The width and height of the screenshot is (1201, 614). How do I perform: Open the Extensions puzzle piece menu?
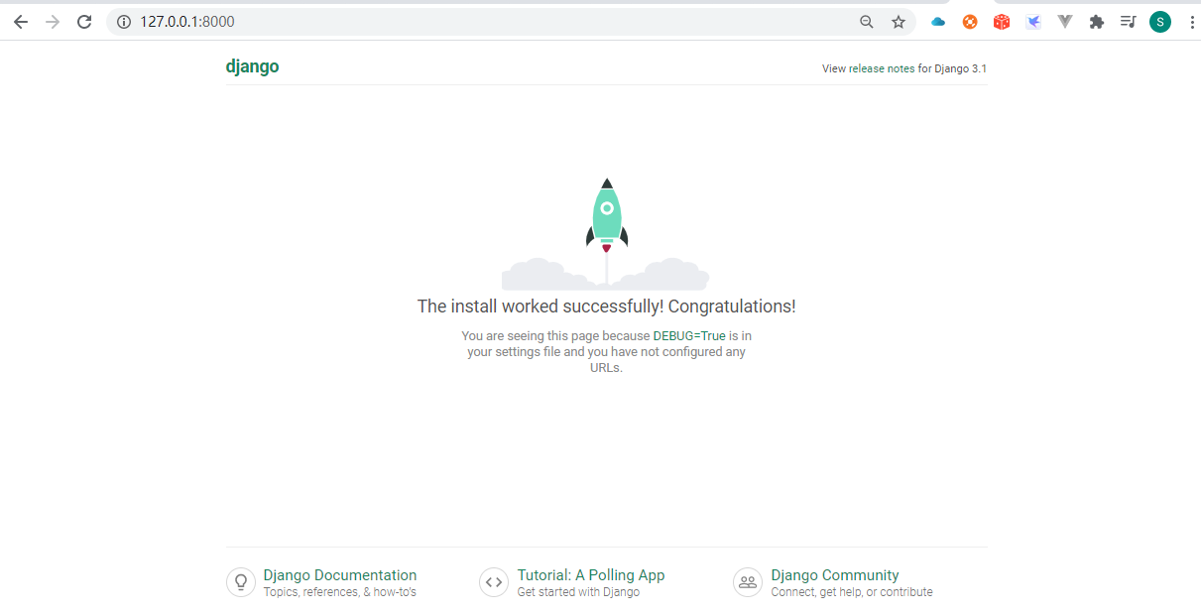[x=1097, y=22]
